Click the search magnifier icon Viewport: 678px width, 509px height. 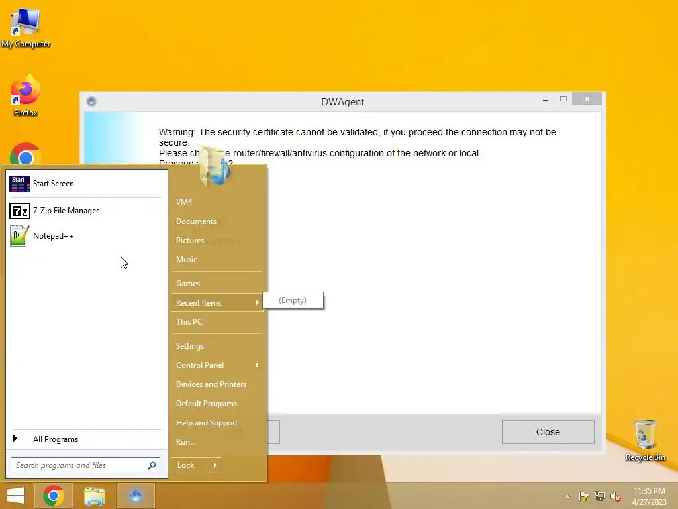point(152,465)
